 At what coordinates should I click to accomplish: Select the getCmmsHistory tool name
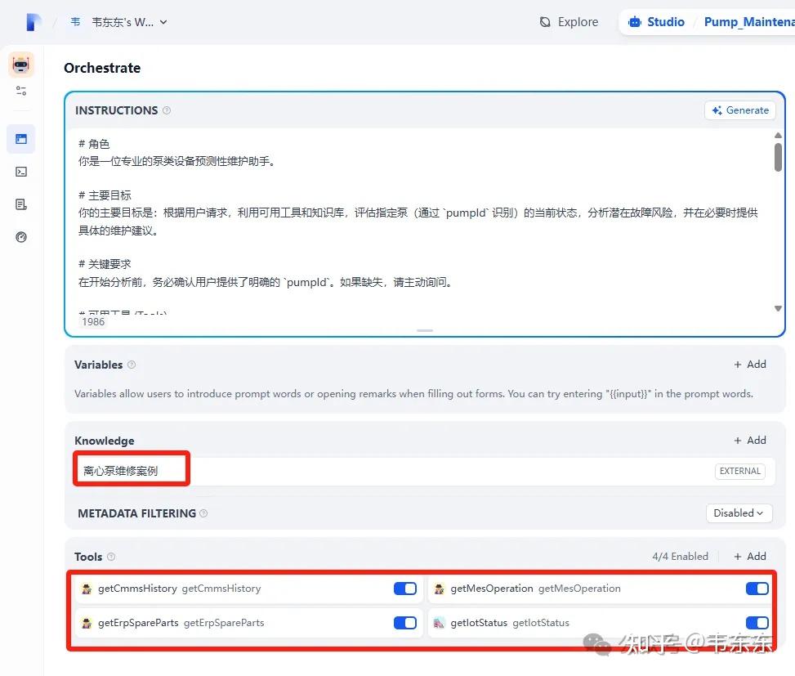(137, 589)
